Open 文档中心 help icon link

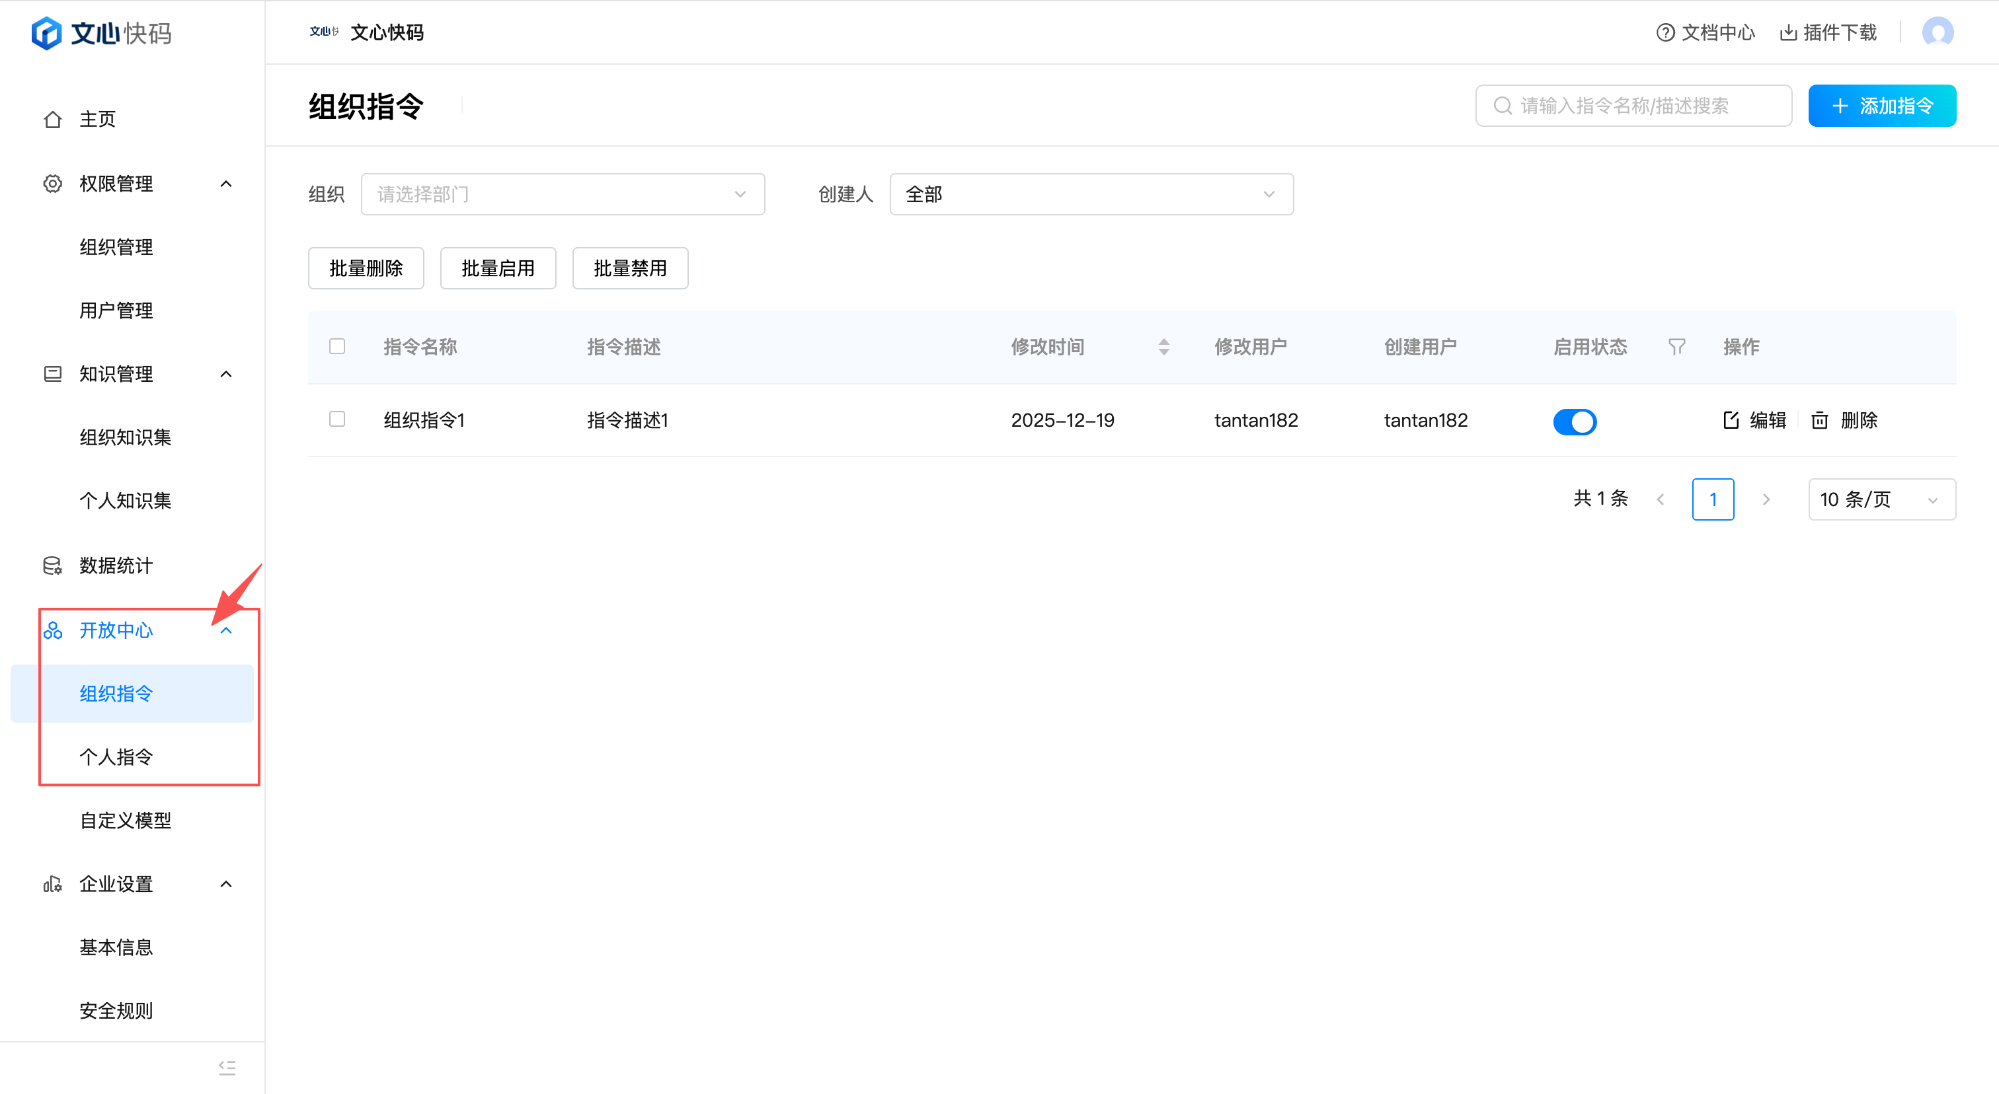pyautogui.click(x=1665, y=32)
